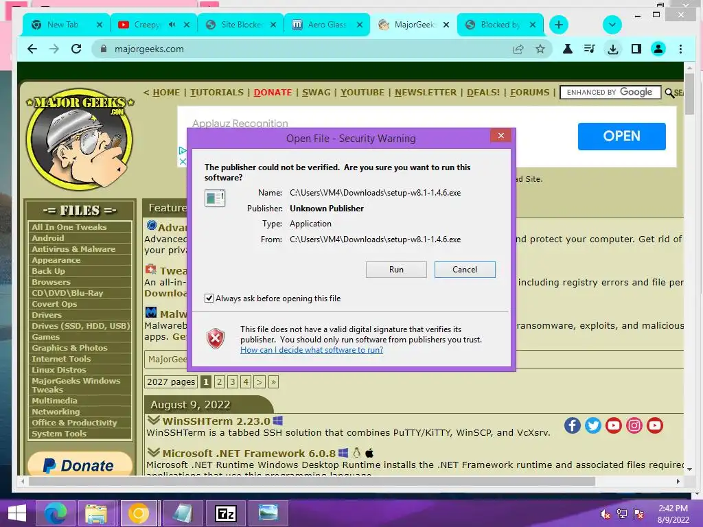Image resolution: width=703 pixels, height=527 pixels.
Task: Open the WinSSHTerm 2.23.0 link
Action: pyautogui.click(x=216, y=421)
